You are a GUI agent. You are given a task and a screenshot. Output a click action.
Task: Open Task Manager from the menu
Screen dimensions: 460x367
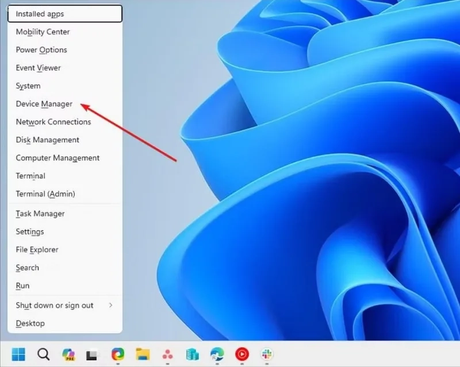(65, 214)
